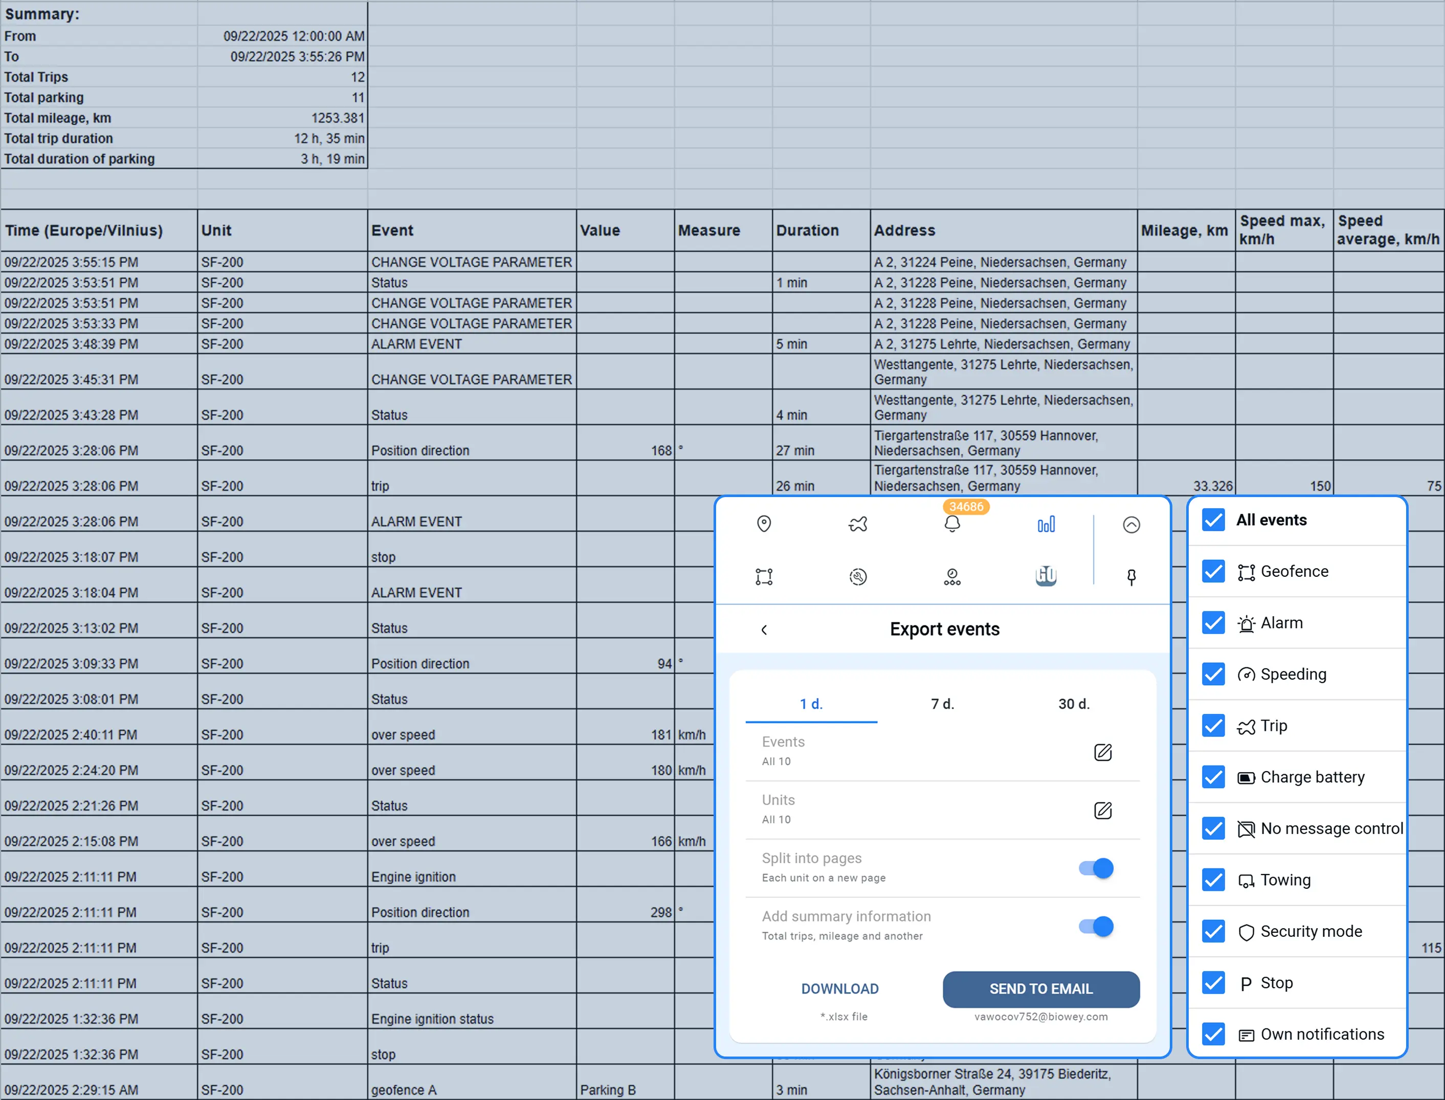The image size is (1445, 1100).
Task: Open the location marker icon
Action: click(x=764, y=524)
